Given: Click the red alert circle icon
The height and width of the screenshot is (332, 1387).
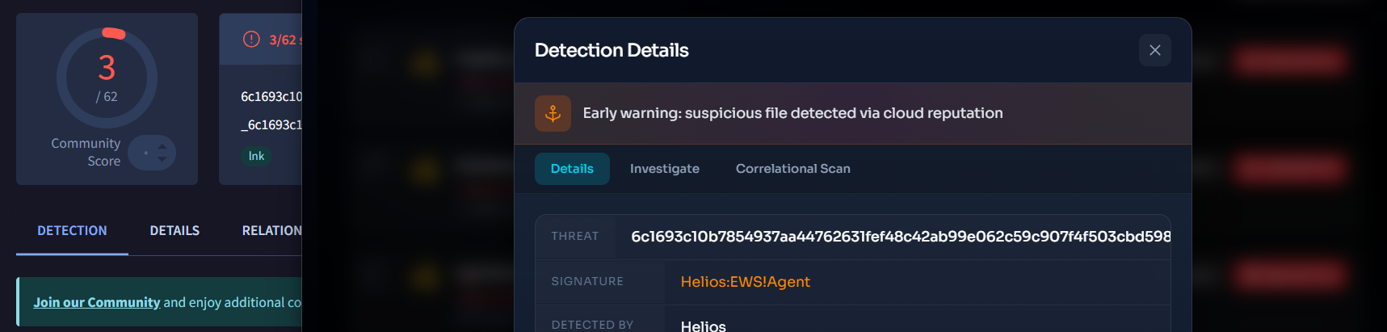Looking at the screenshot, I should coord(251,39).
